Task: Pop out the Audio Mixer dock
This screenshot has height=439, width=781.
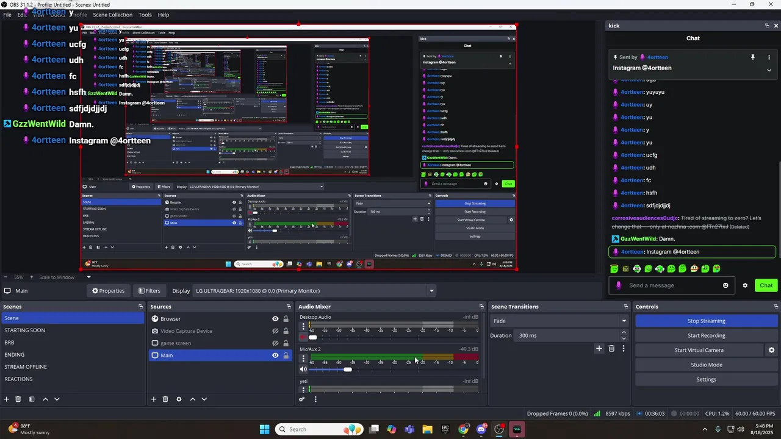Action: click(x=481, y=307)
